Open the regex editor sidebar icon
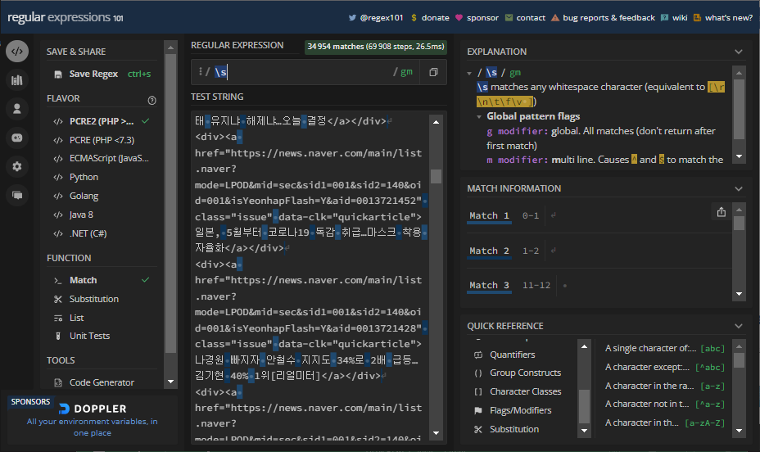Image resolution: width=760 pixels, height=452 pixels. (17, 52)
